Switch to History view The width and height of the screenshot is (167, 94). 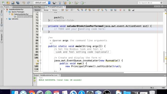(x=55, y=10)
